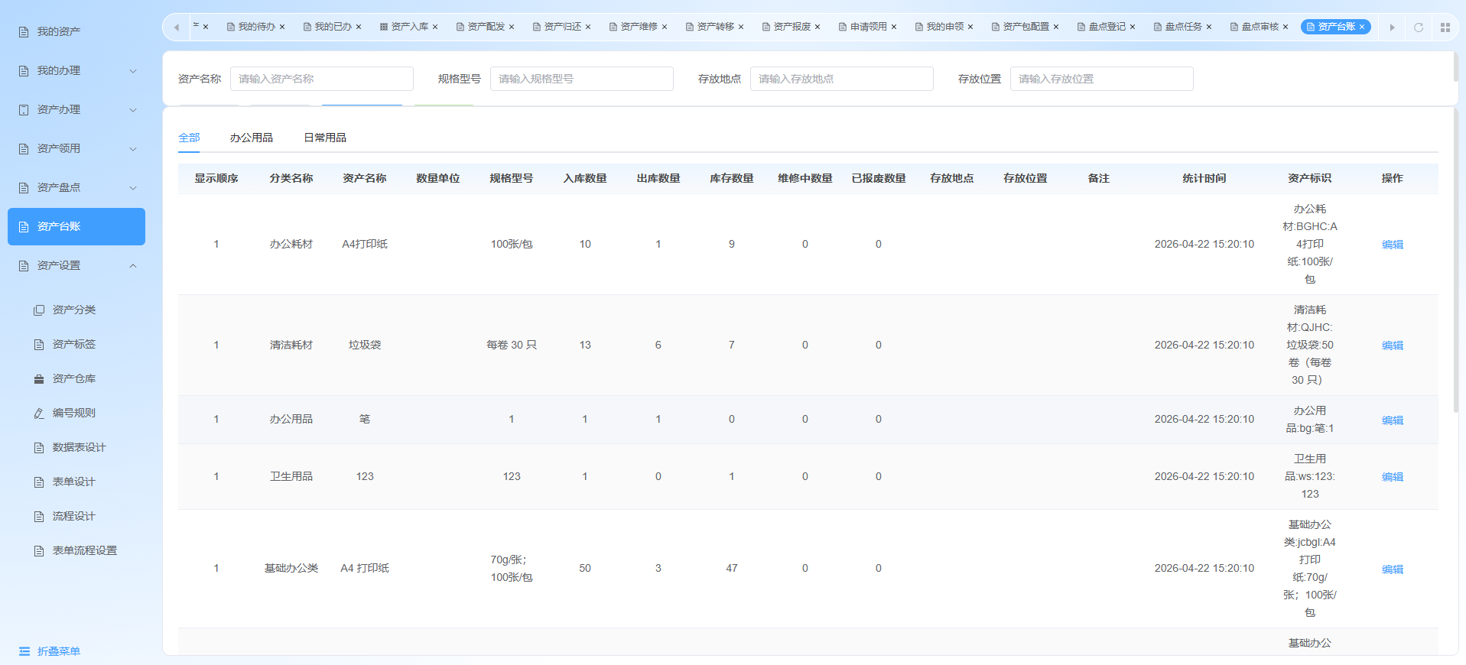The height and width of the screenshot is (665, 1466).
Task: Click the 统计时间 column header
Action: tap(1204, 178)
